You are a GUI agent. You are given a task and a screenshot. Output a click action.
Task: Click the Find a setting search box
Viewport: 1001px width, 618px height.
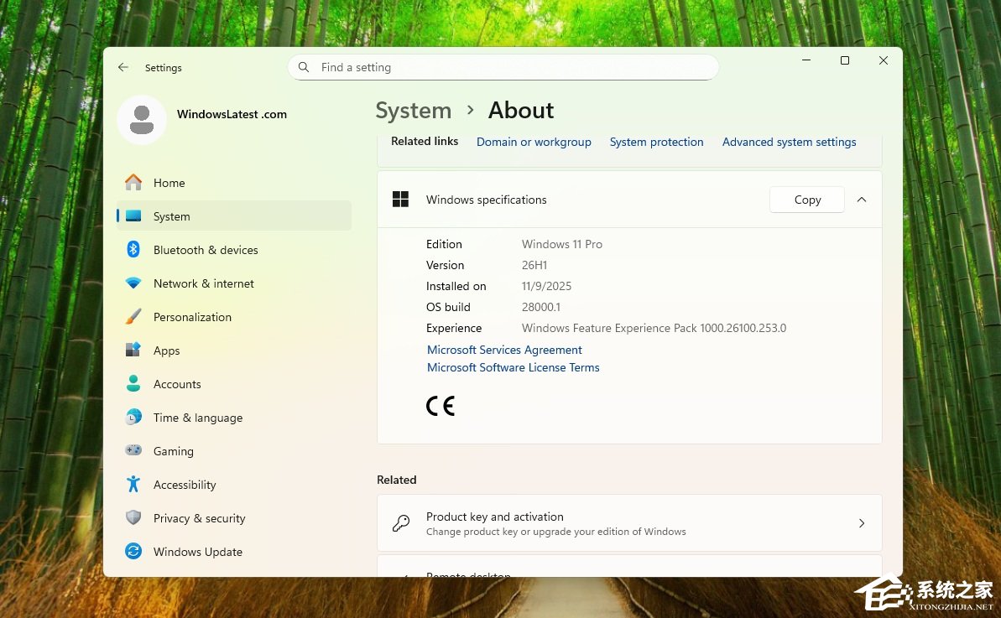coord(503,67)
